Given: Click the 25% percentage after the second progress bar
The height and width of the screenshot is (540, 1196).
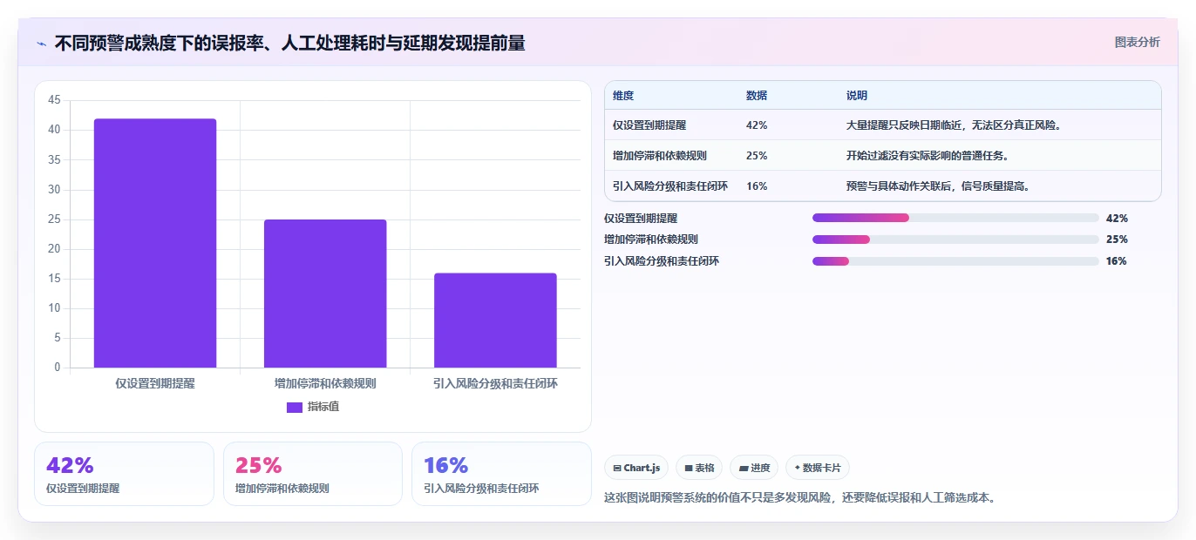Looking at the screenshot, I should coord(1117,240).
